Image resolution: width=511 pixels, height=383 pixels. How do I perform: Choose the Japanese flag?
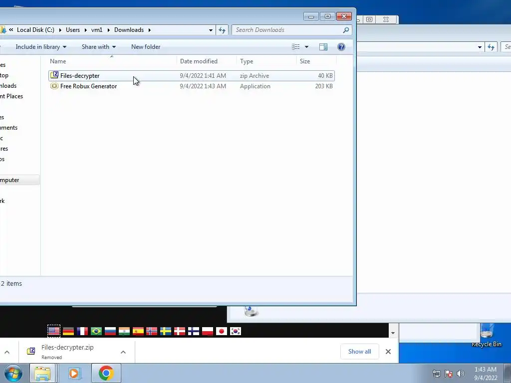point(221,331)
